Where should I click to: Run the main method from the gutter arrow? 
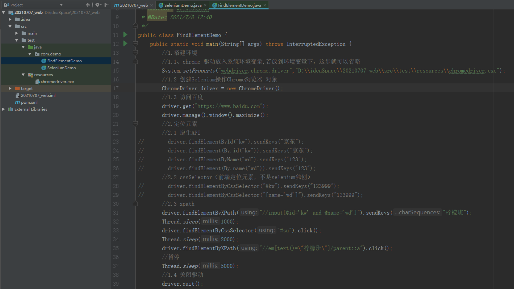pyautogui.click(x=125, y=44)
